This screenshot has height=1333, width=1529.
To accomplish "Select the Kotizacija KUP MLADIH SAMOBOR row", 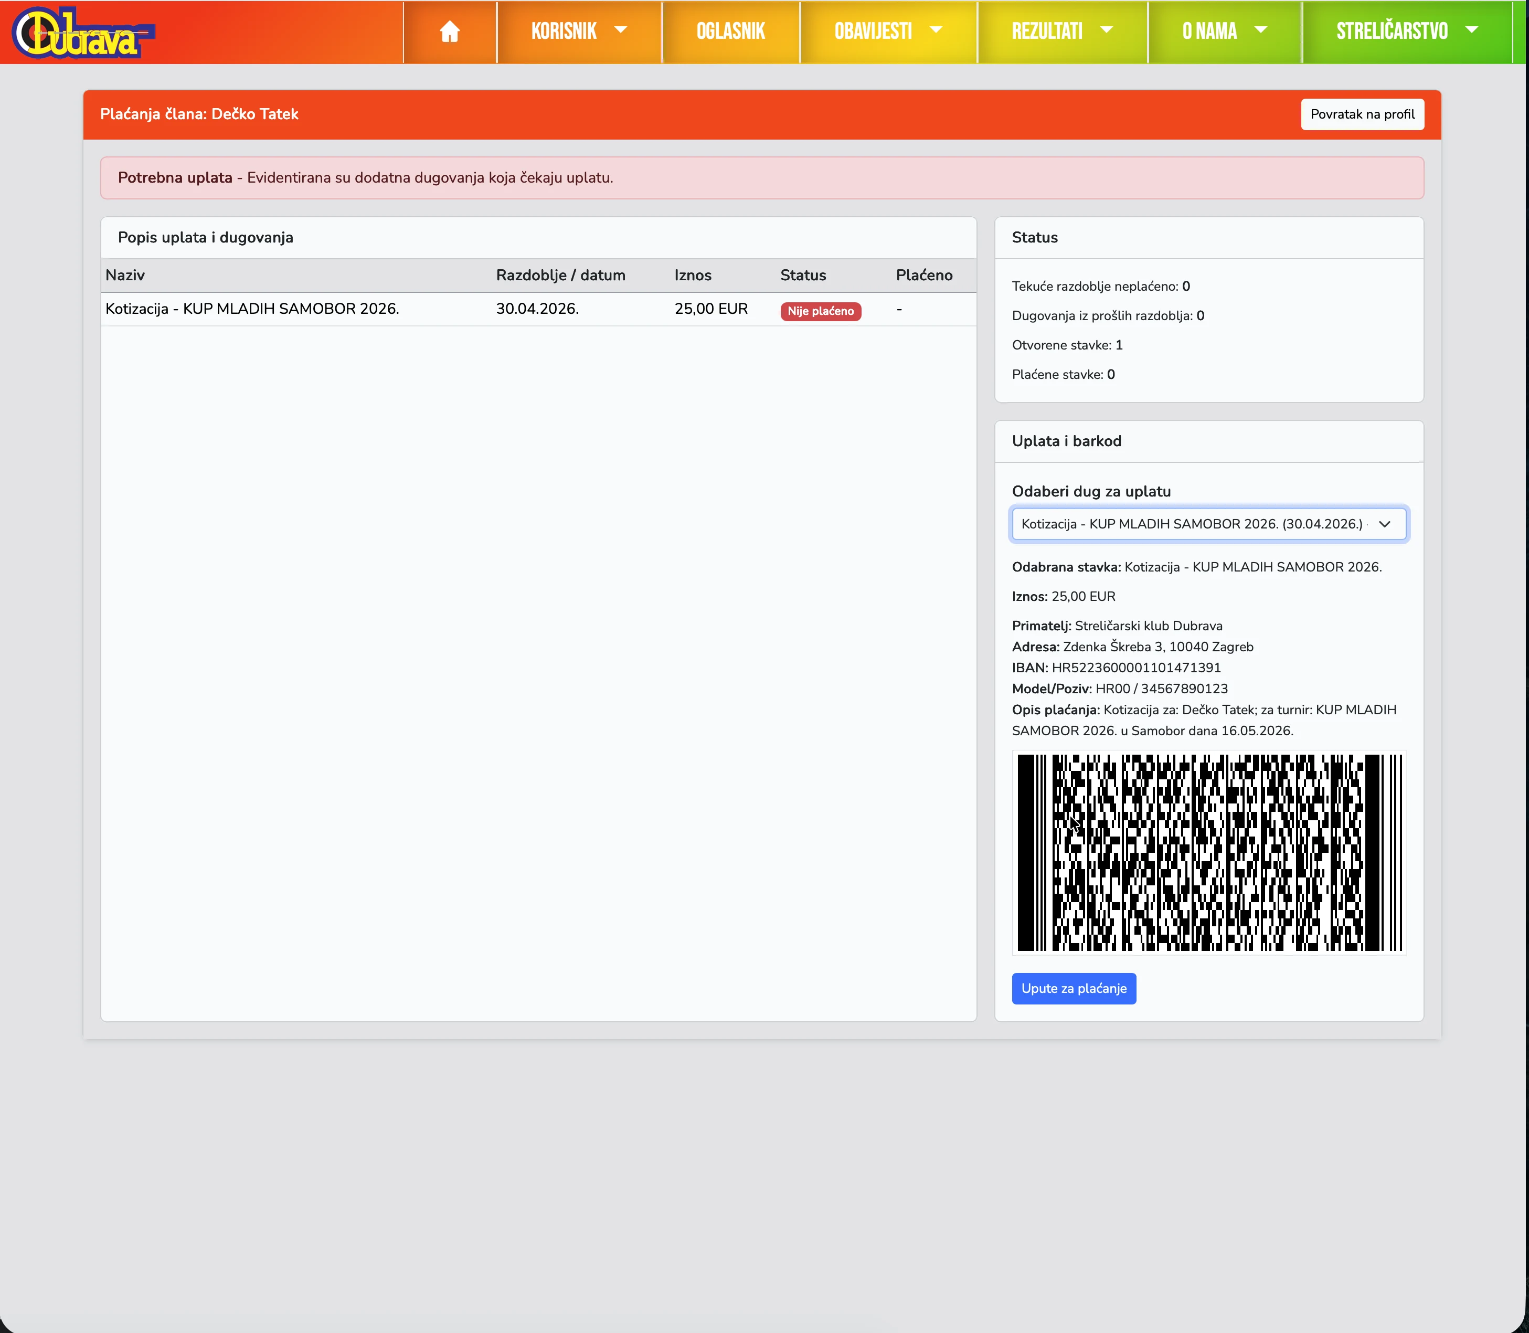I will click(x=253, y=309).
